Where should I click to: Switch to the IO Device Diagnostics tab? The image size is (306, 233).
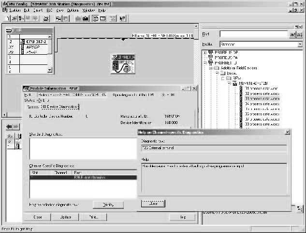coord(59,107)
